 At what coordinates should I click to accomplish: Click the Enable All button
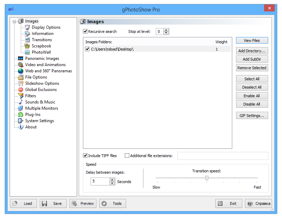coord(252,96)
